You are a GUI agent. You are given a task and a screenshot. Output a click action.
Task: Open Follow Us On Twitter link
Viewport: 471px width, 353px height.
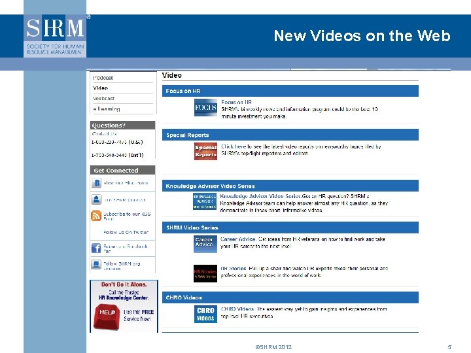126,232
